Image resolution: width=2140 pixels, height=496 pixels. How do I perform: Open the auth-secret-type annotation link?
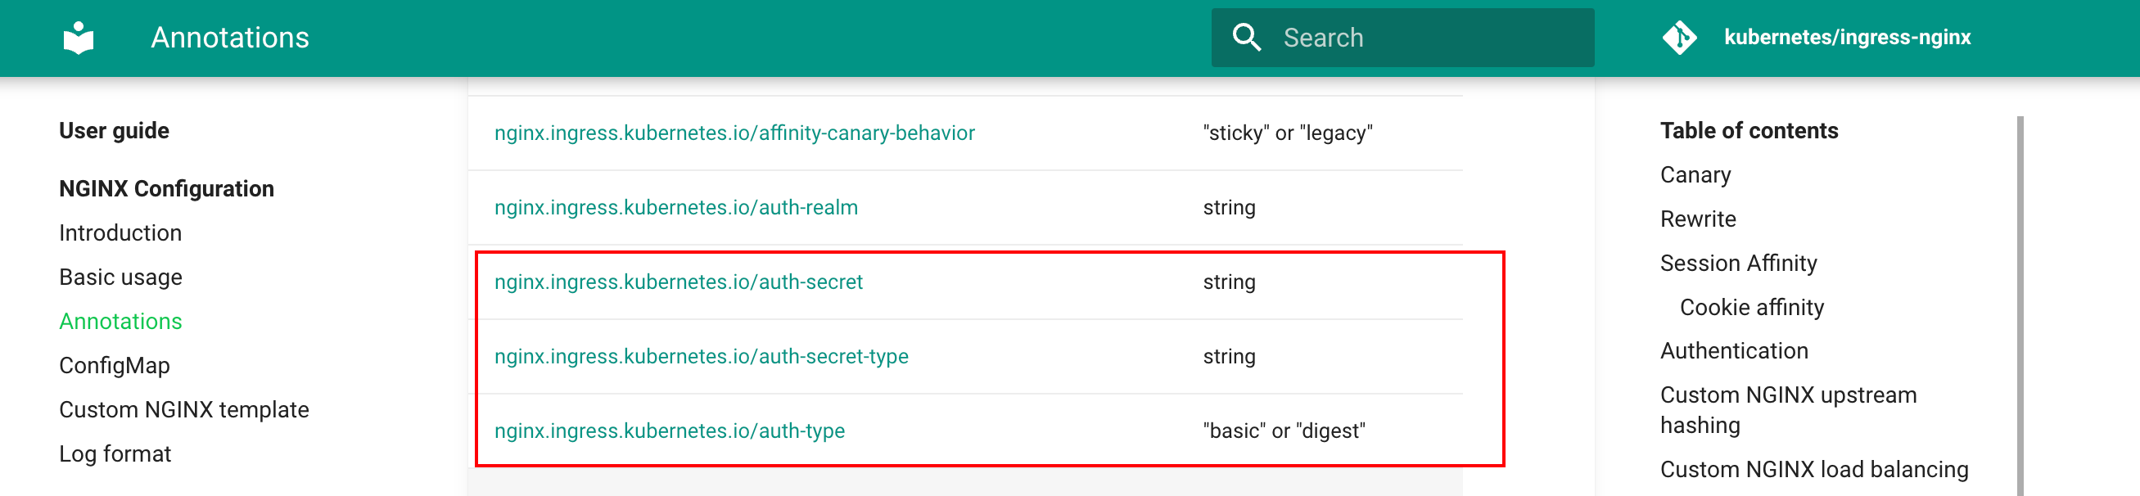pyautogui.click(x=701, y=356)
